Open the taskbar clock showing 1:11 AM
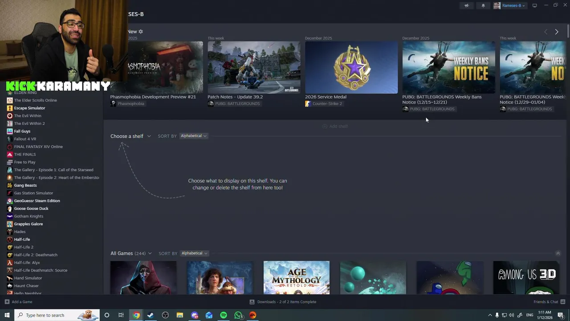 pos(545,315)
